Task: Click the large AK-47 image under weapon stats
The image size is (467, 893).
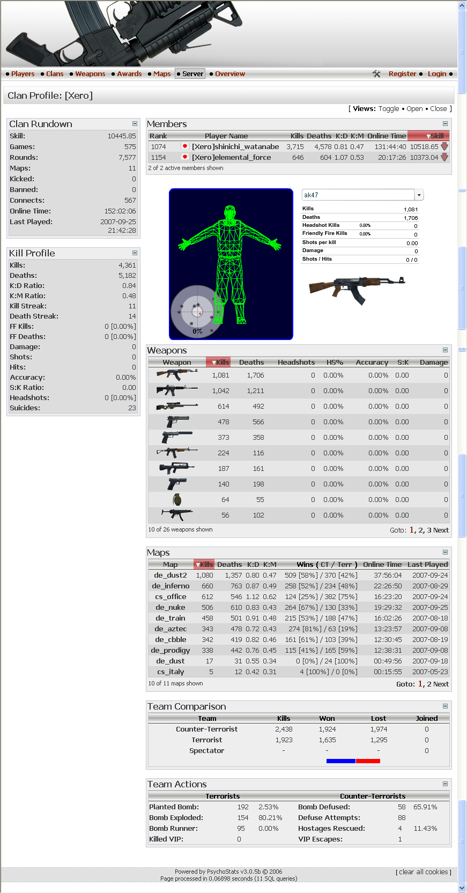Action: 357,290
